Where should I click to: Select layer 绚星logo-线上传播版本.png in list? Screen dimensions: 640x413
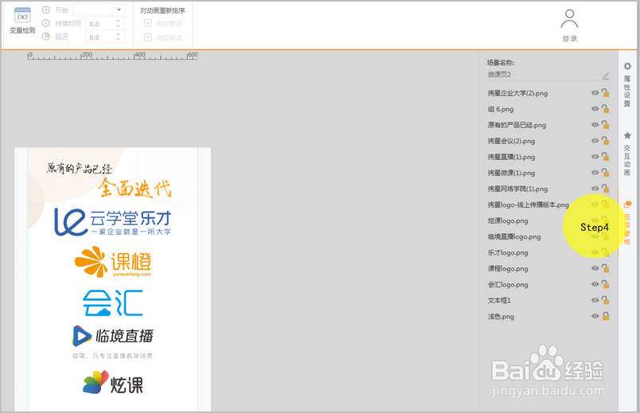(529, 205)
